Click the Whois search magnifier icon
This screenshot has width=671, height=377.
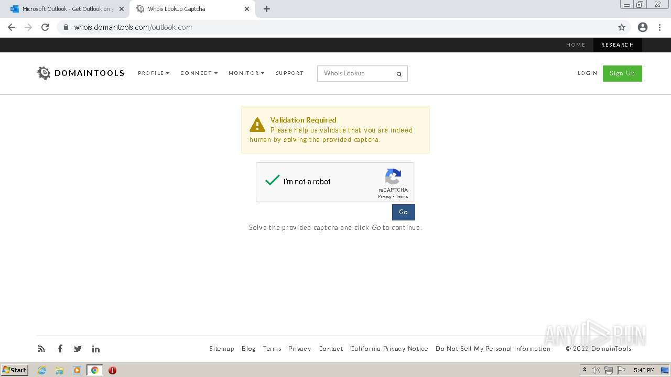[x=399, y=74]
